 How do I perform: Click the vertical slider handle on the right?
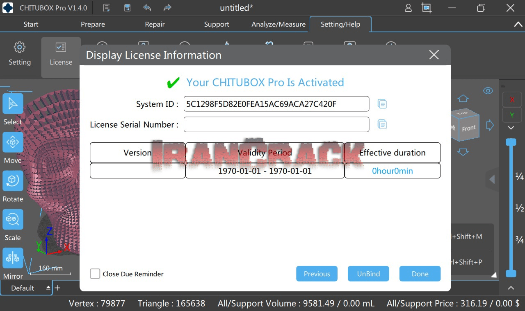pyautogui.click(x=511, y=141)
